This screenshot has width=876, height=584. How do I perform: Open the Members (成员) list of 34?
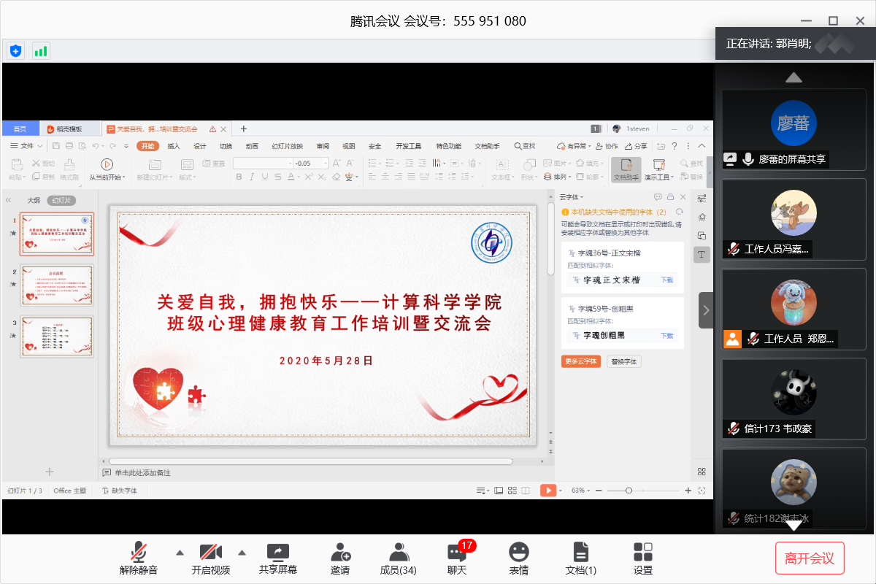[398, 559]
